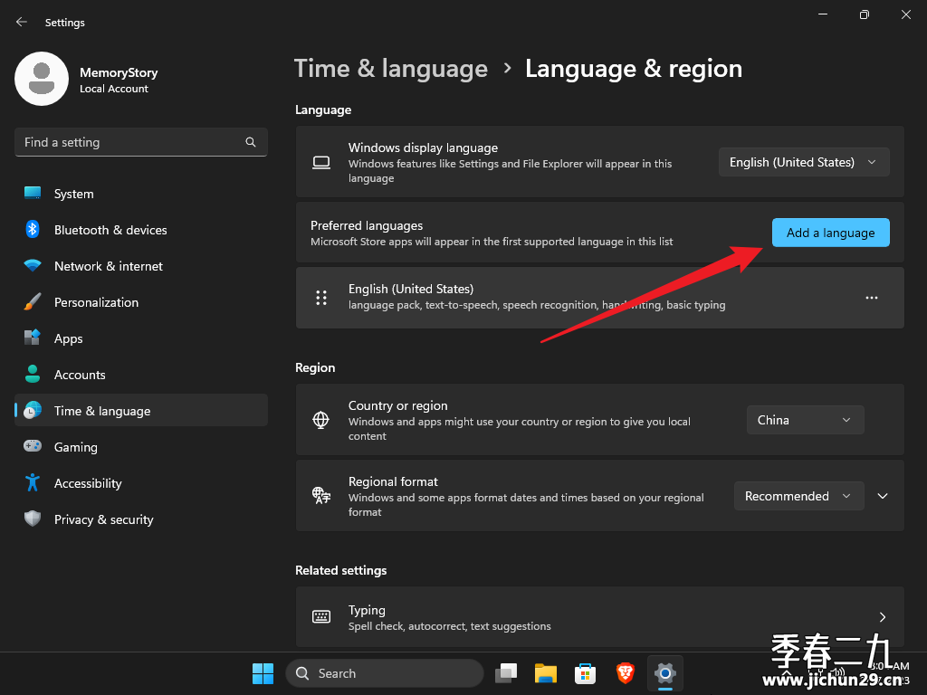The image size is (927, 695).
Task: Select Apps in the sidebar
Action: 140,338
